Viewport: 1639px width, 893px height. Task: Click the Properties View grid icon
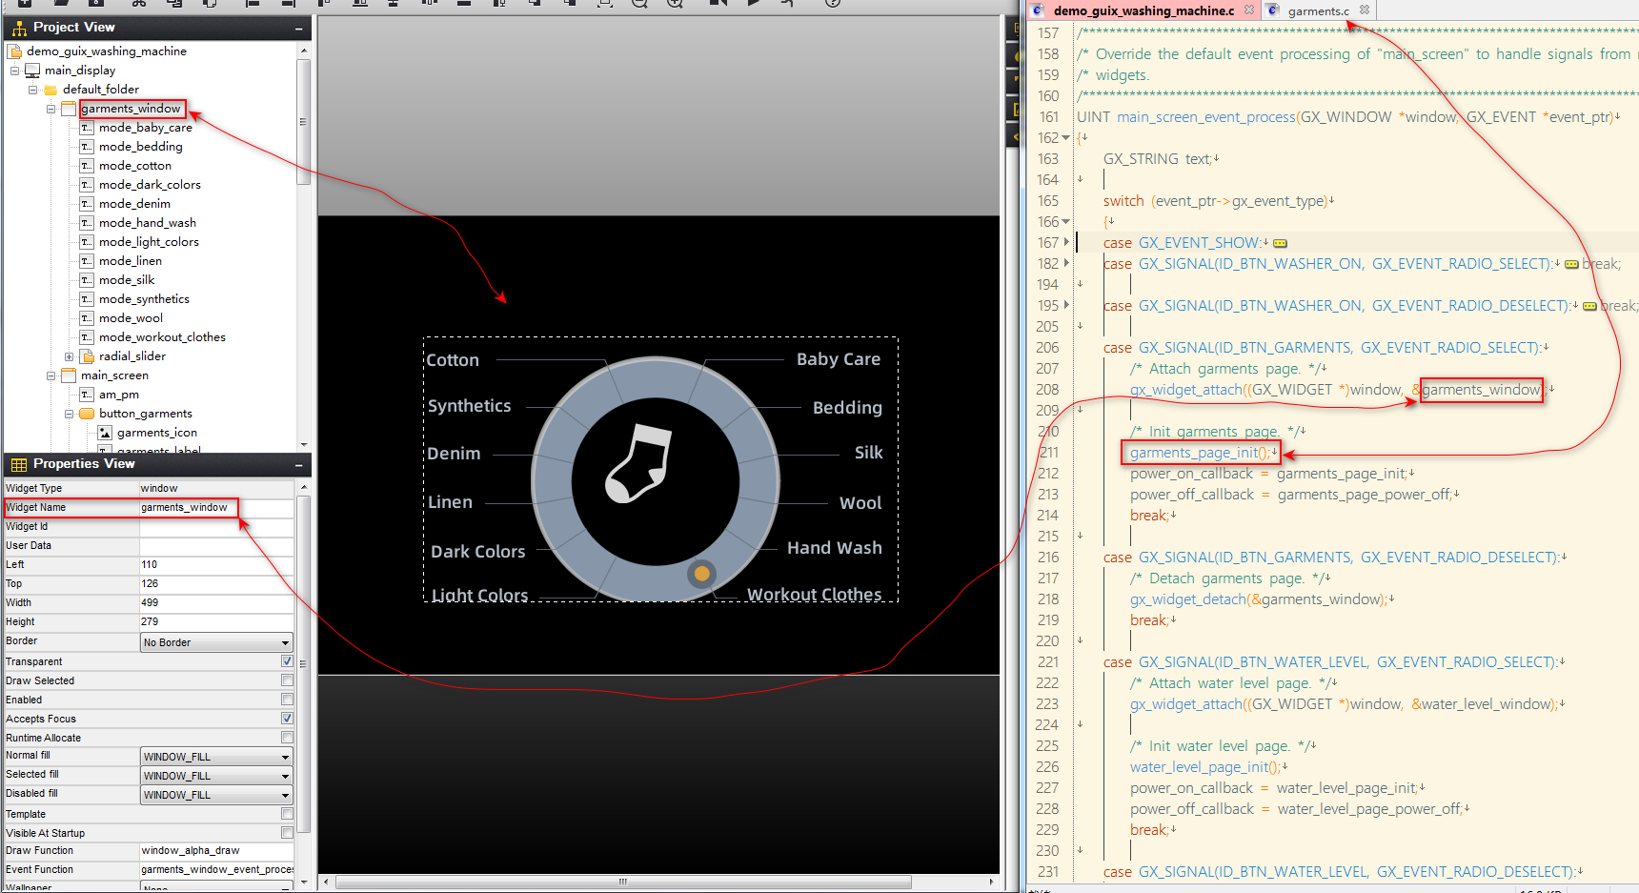(19, 464)
